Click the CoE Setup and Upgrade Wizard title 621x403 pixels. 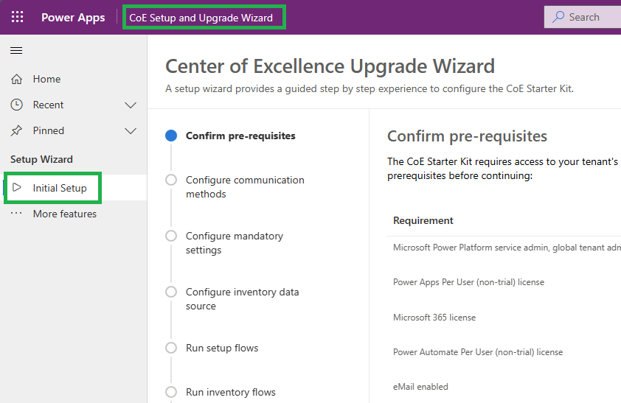click(x=201, y=18)
